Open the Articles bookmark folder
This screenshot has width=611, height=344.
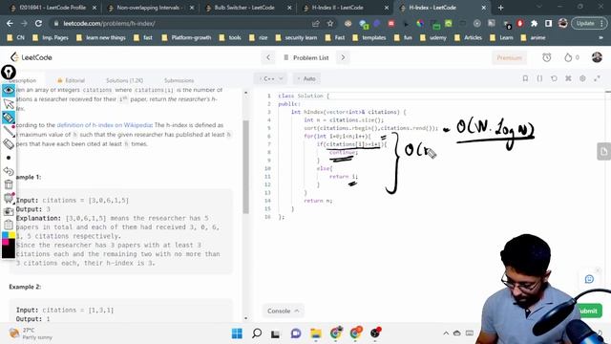tap(469, 38)
